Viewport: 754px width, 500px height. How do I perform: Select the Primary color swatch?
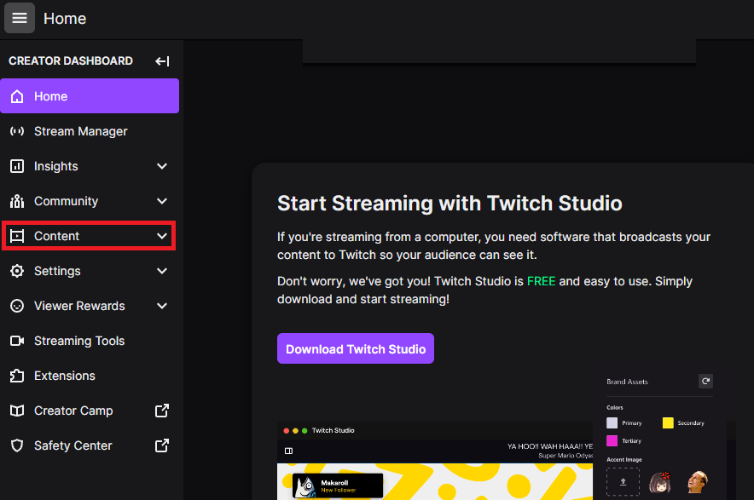612,422
